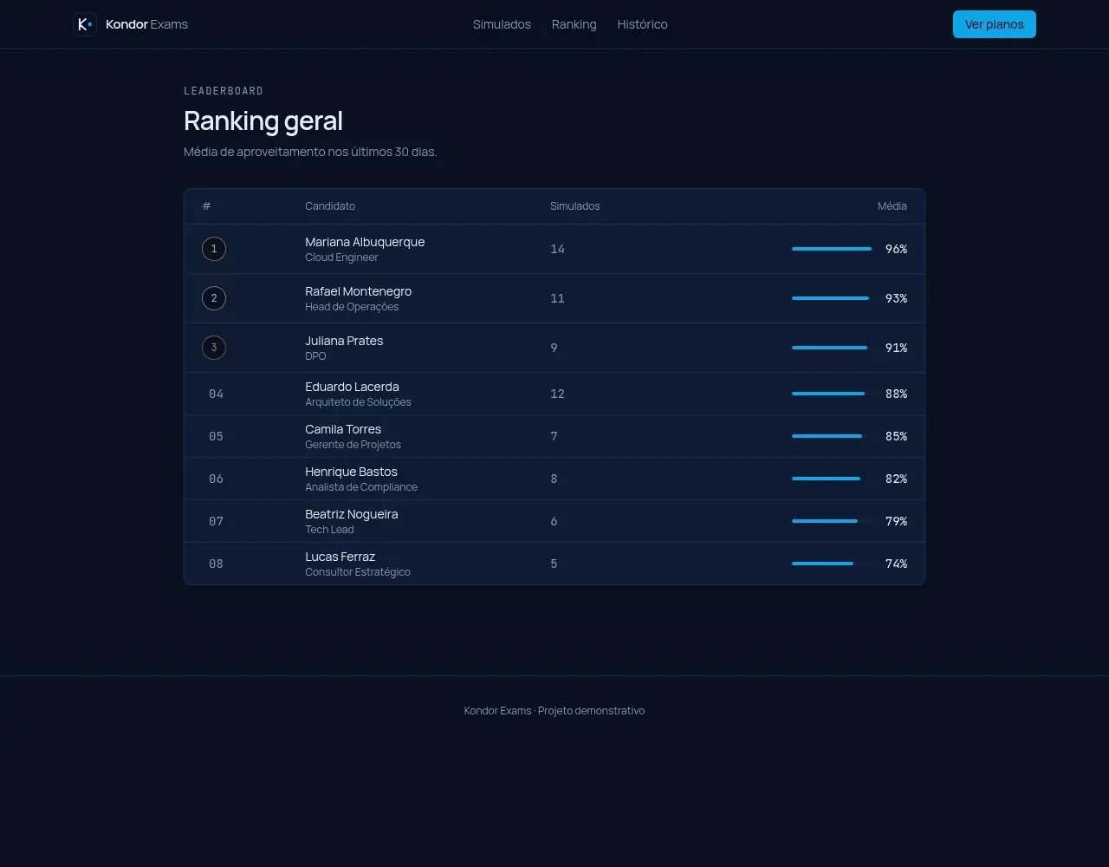The image size is (1109, 867).
Task: Click the Tech Lead job title
Action: point(329,530)
